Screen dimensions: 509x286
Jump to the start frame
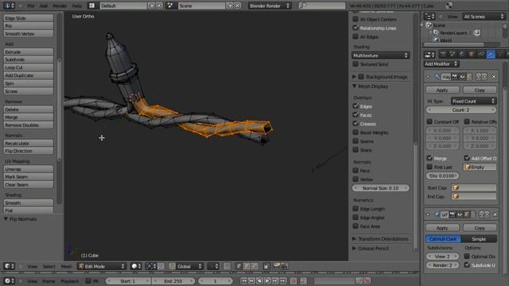[244, 280]
